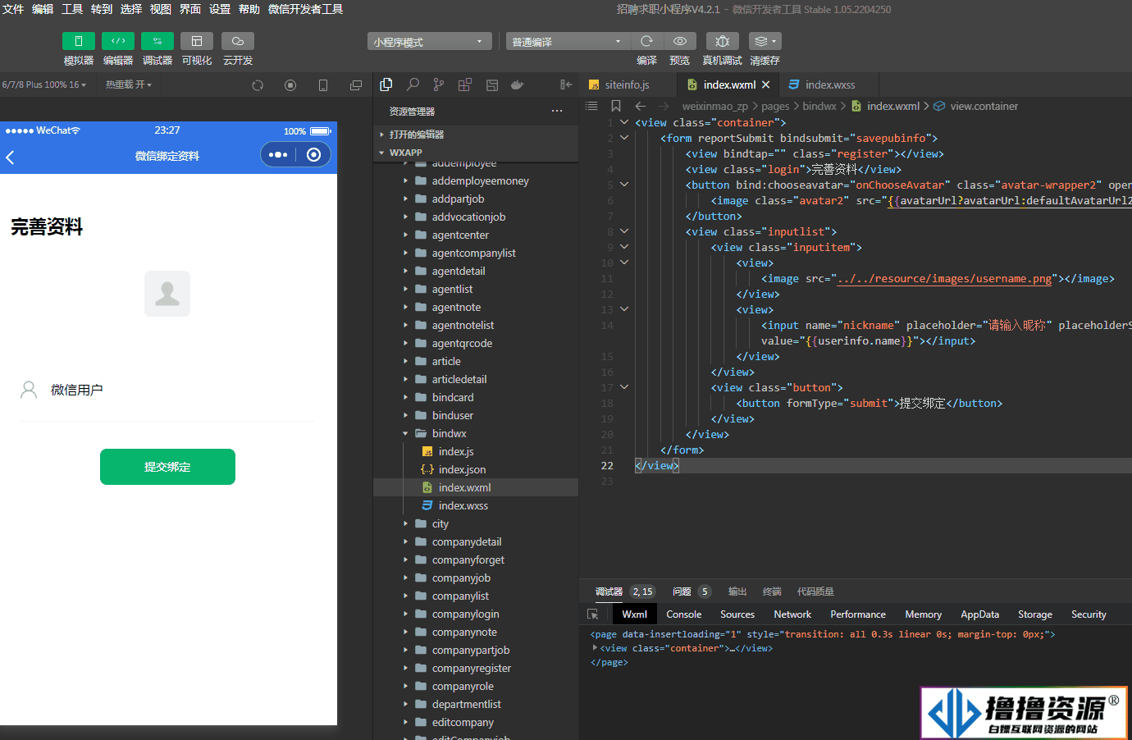Collapse the sidebar panel arrow icon
1132x740 pixels.
point(566,85)
